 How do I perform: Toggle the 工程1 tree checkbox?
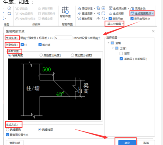coord(117,48)
